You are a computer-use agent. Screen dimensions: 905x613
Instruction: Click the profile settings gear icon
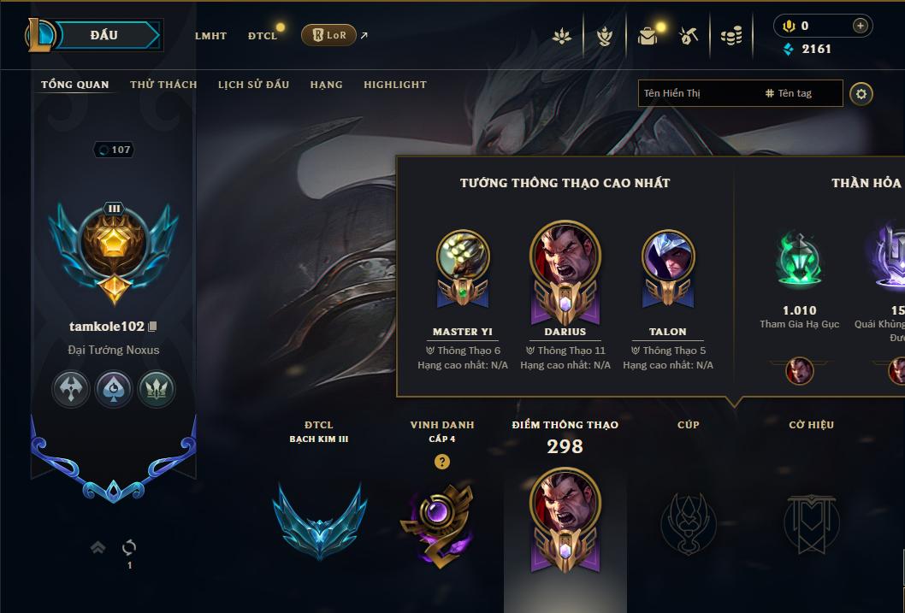[x=861, y=93]
